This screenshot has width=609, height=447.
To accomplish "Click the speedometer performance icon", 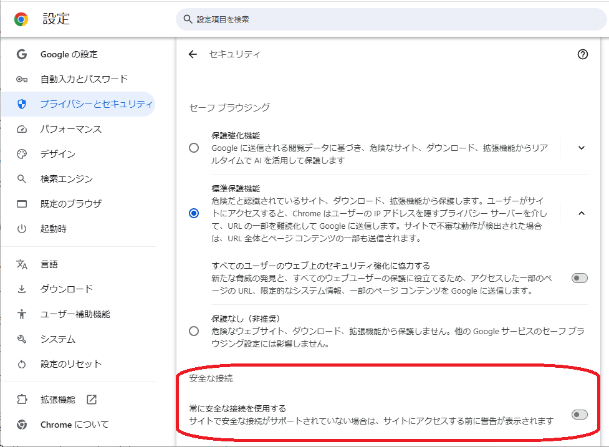I will click(22, 129).
